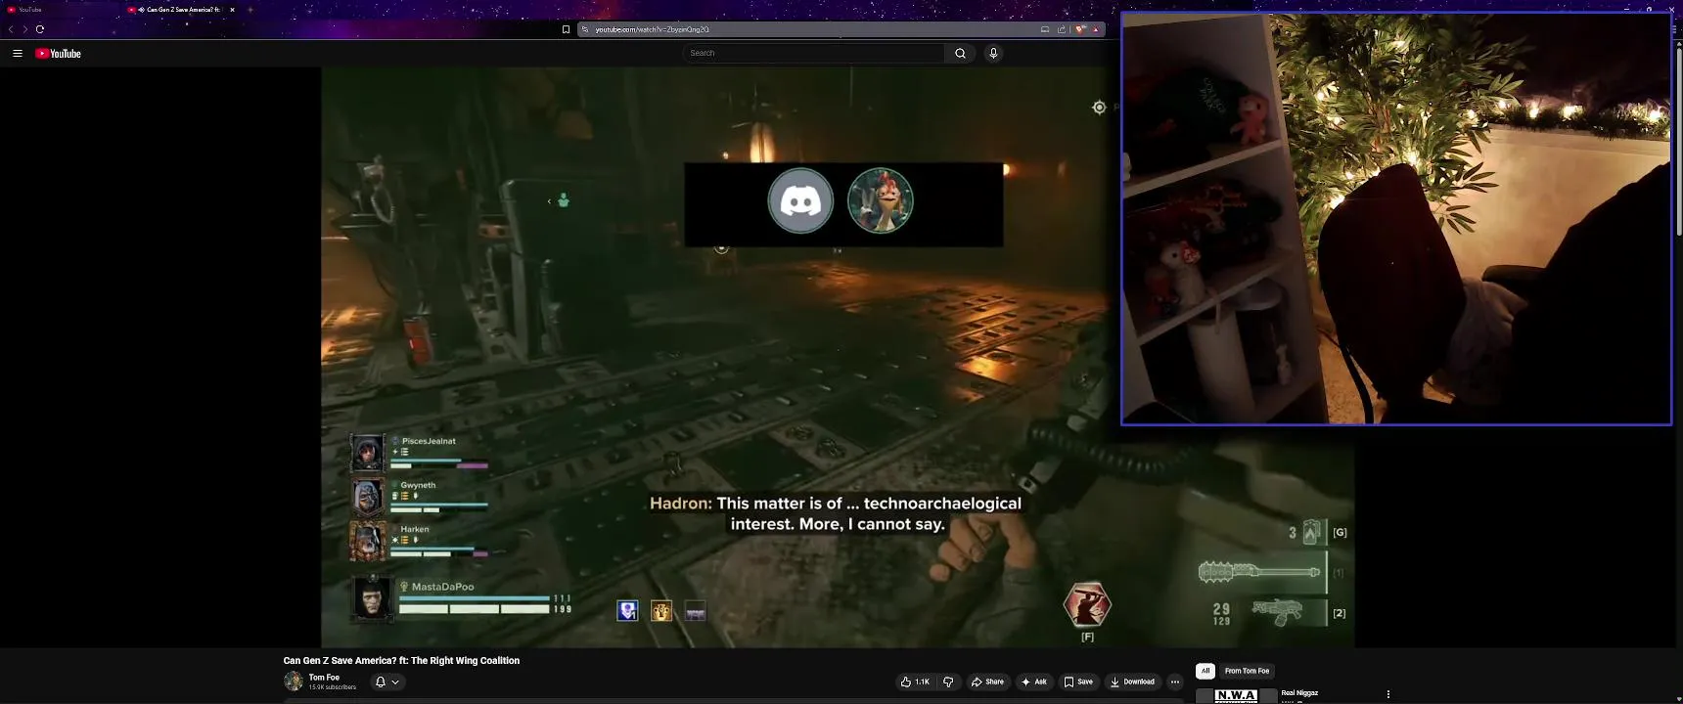Viewport: 1683px width, 704px height.
Task: Open options for Real Niggaz video
Action: coord(1387,694)
